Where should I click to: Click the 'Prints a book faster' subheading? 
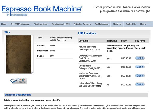33,100
